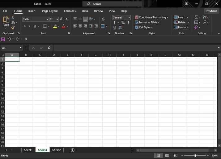The height and width of the screenshot is (159, 221).
Task: Toggle Underline formatting
Action: coord(35,26)
